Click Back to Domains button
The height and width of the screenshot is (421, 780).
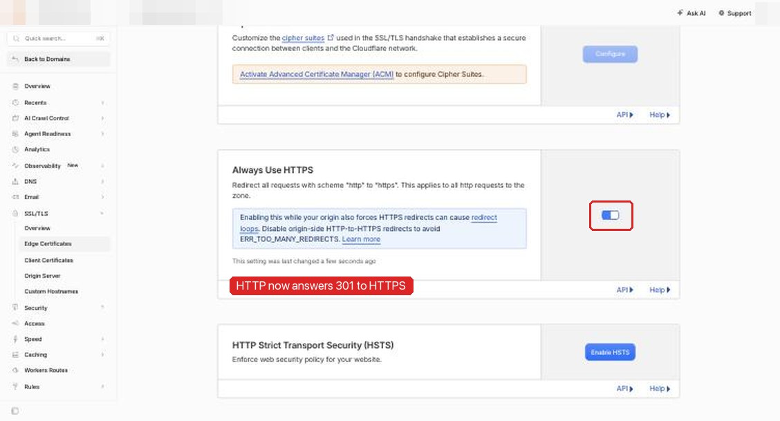pyautogui.click(x=59, y=59)
